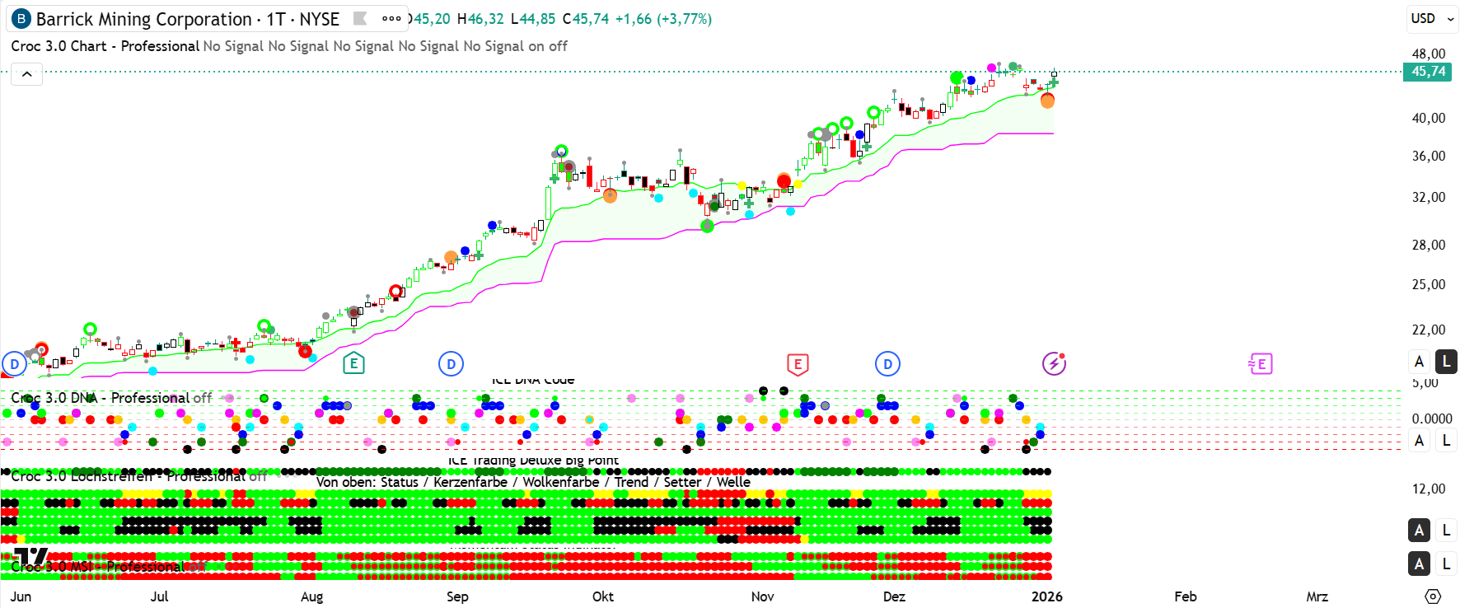
Task: Toggle auto scale A on main price pane
Action: click(1419, 361)
